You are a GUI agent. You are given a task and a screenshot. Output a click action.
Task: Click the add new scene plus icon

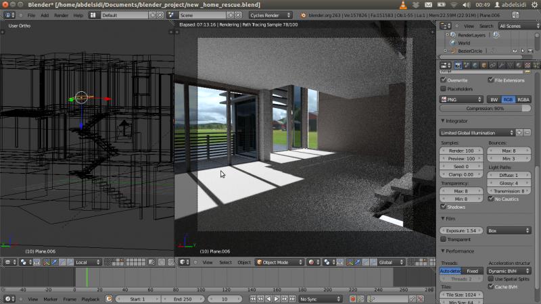coord(231,15)
